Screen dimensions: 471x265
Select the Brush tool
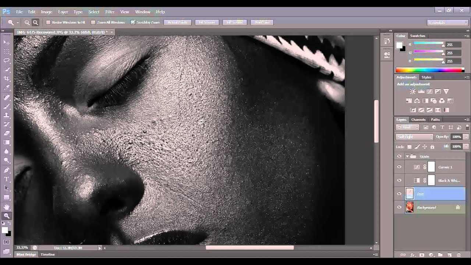(7, 106)
